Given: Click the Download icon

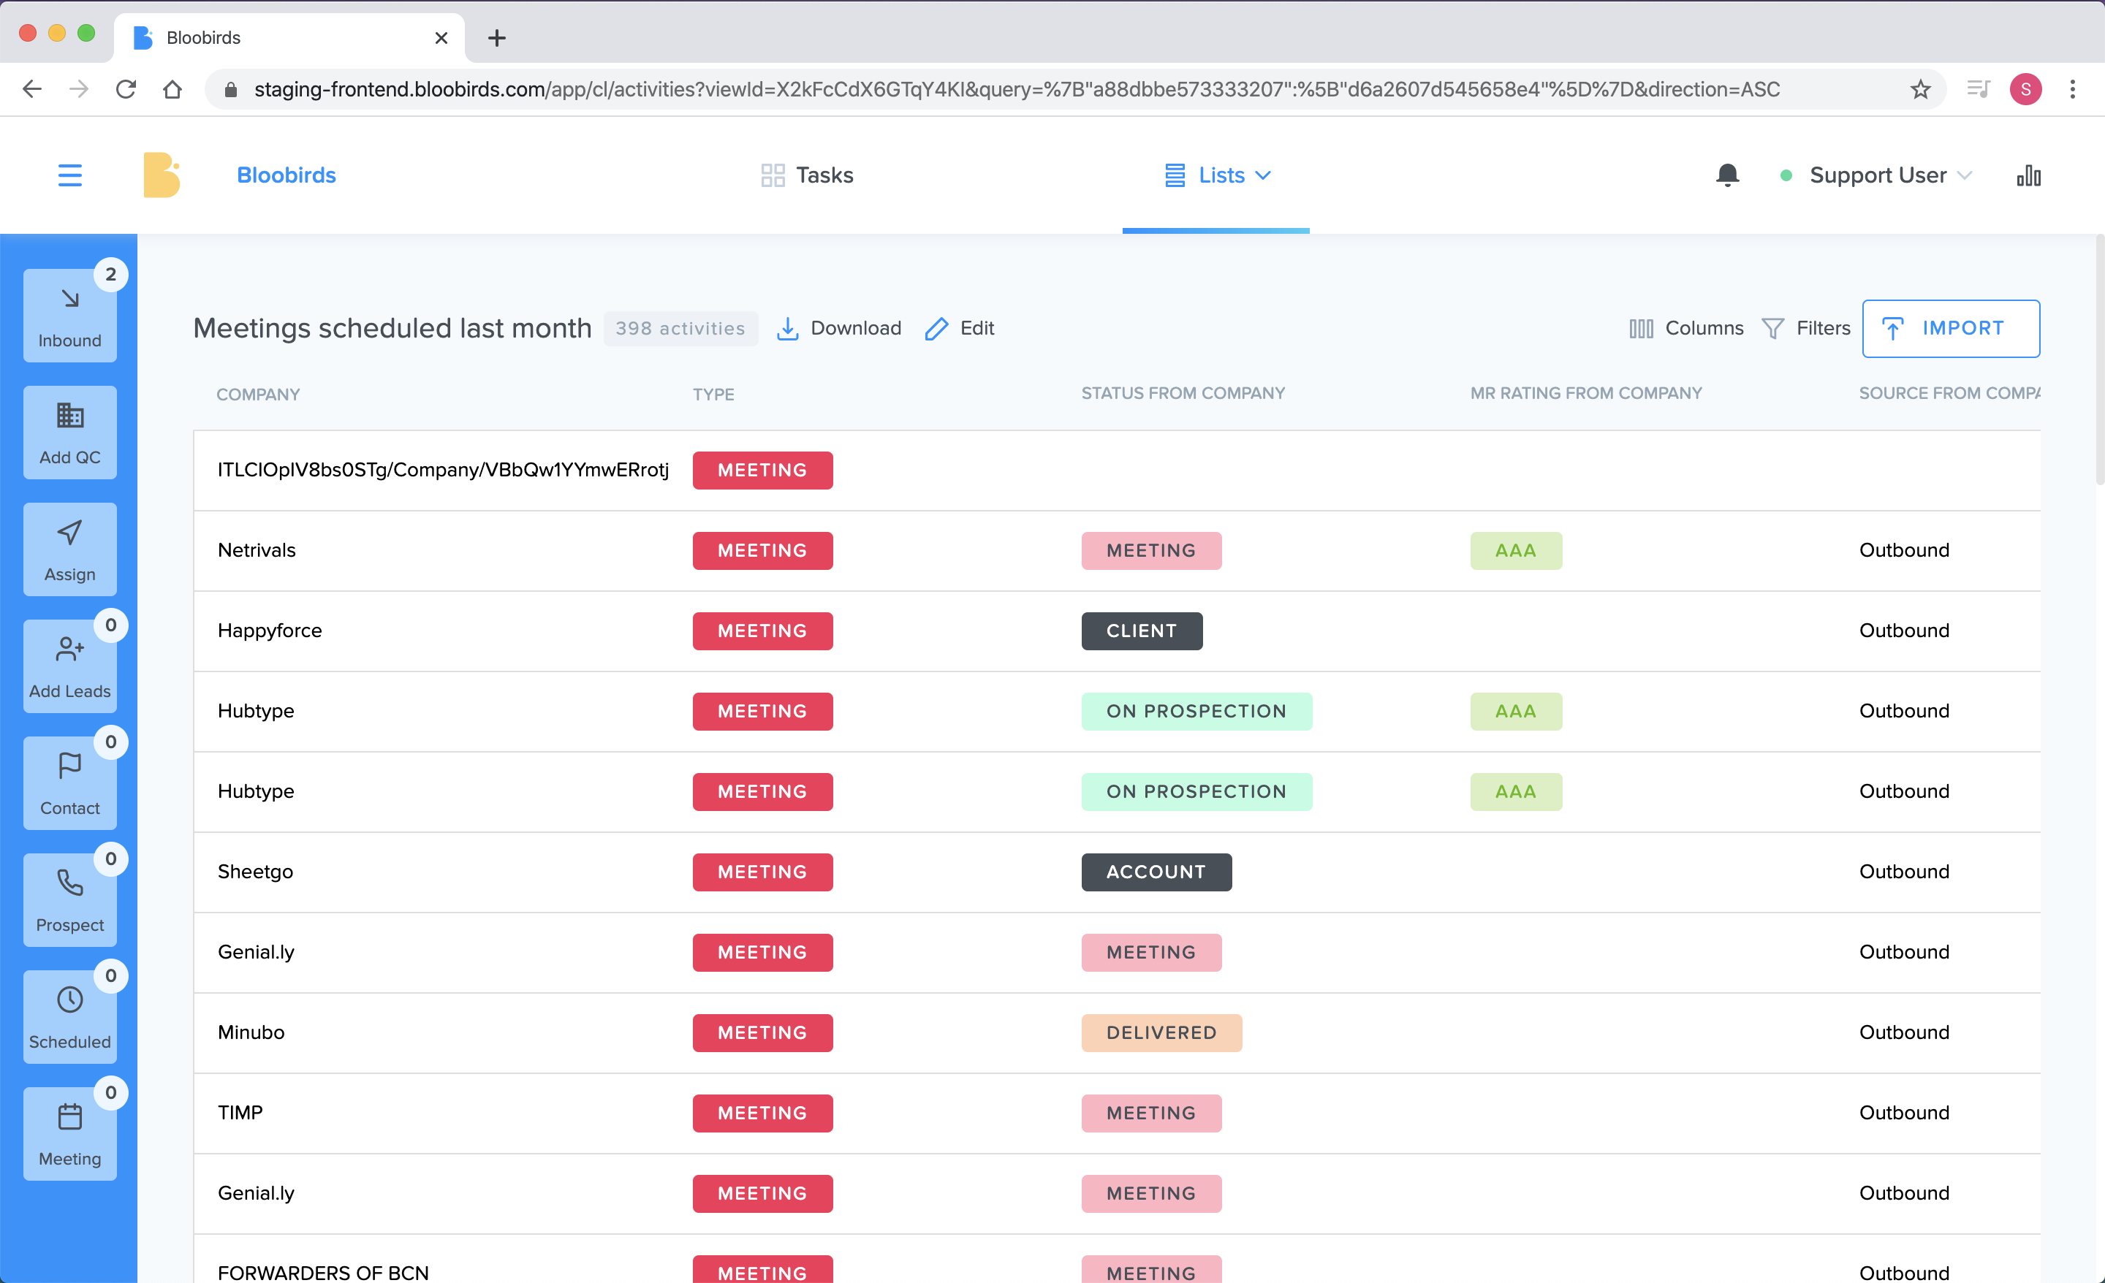Looking at the screenshot, I should tap(788, 329).
